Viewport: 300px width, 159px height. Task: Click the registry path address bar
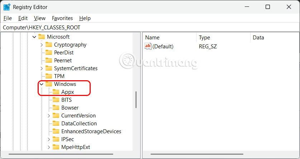tap(150, 28)
